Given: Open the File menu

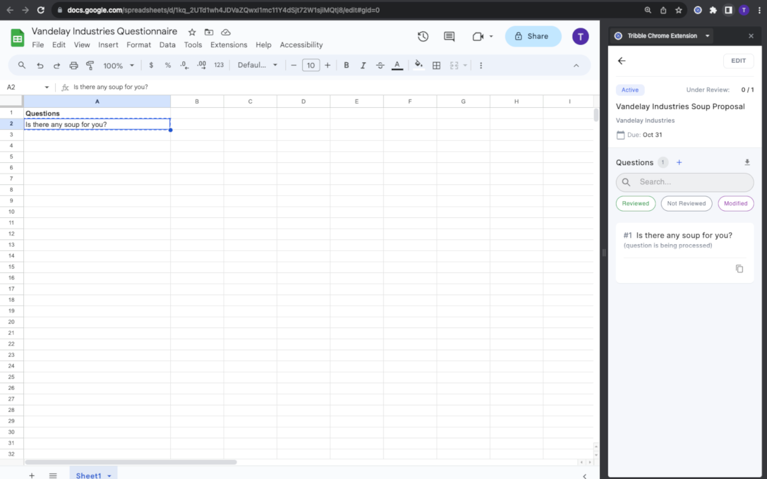Looking at the screenshot, I should point(38,45).
